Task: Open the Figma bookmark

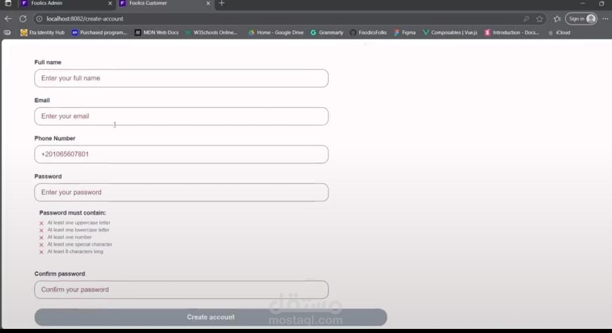Action: point(405,32)
